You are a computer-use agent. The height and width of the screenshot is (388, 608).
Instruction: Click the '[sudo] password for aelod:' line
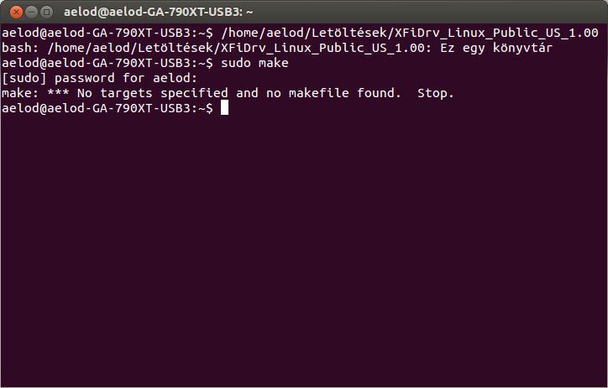coord(100,78)
